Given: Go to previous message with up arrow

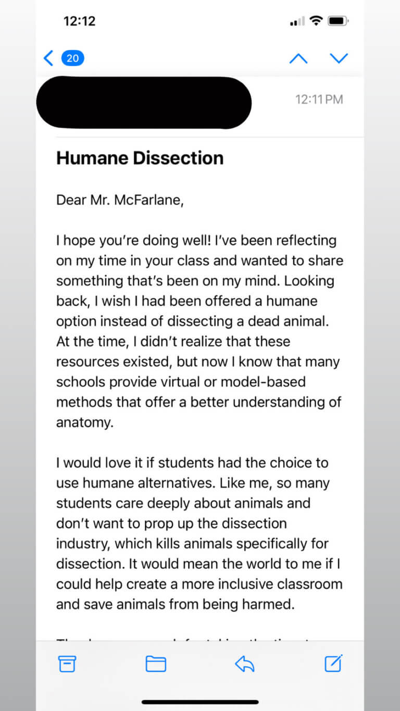Looking at the screenshot, I should point(298,58).
